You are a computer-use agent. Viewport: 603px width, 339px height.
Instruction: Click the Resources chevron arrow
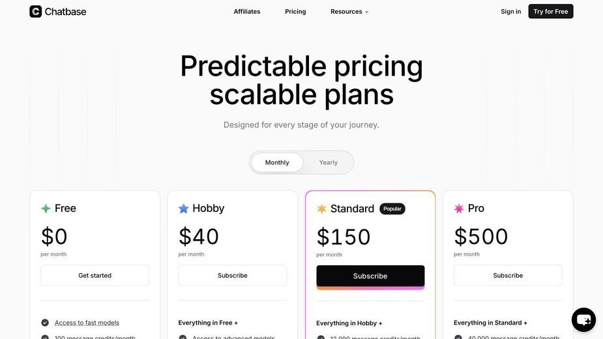coord(366,12)
